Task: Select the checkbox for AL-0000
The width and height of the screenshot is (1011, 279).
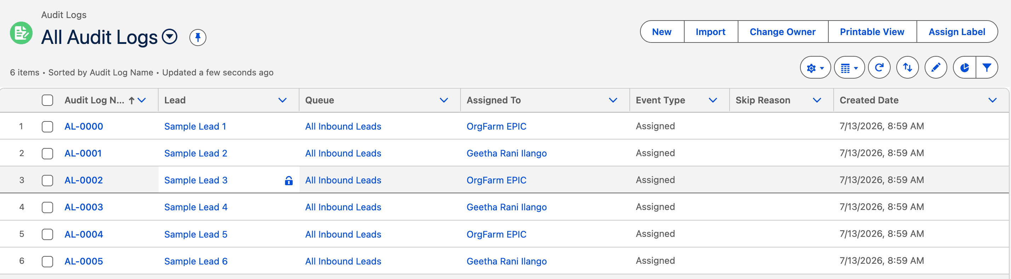Action: click(47, 126)
